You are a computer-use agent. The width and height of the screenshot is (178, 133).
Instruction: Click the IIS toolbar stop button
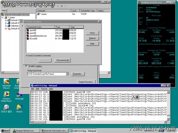(62, 6)
